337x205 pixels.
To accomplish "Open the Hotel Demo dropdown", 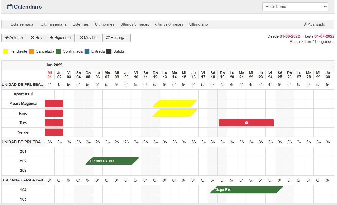I will (295, 7).
